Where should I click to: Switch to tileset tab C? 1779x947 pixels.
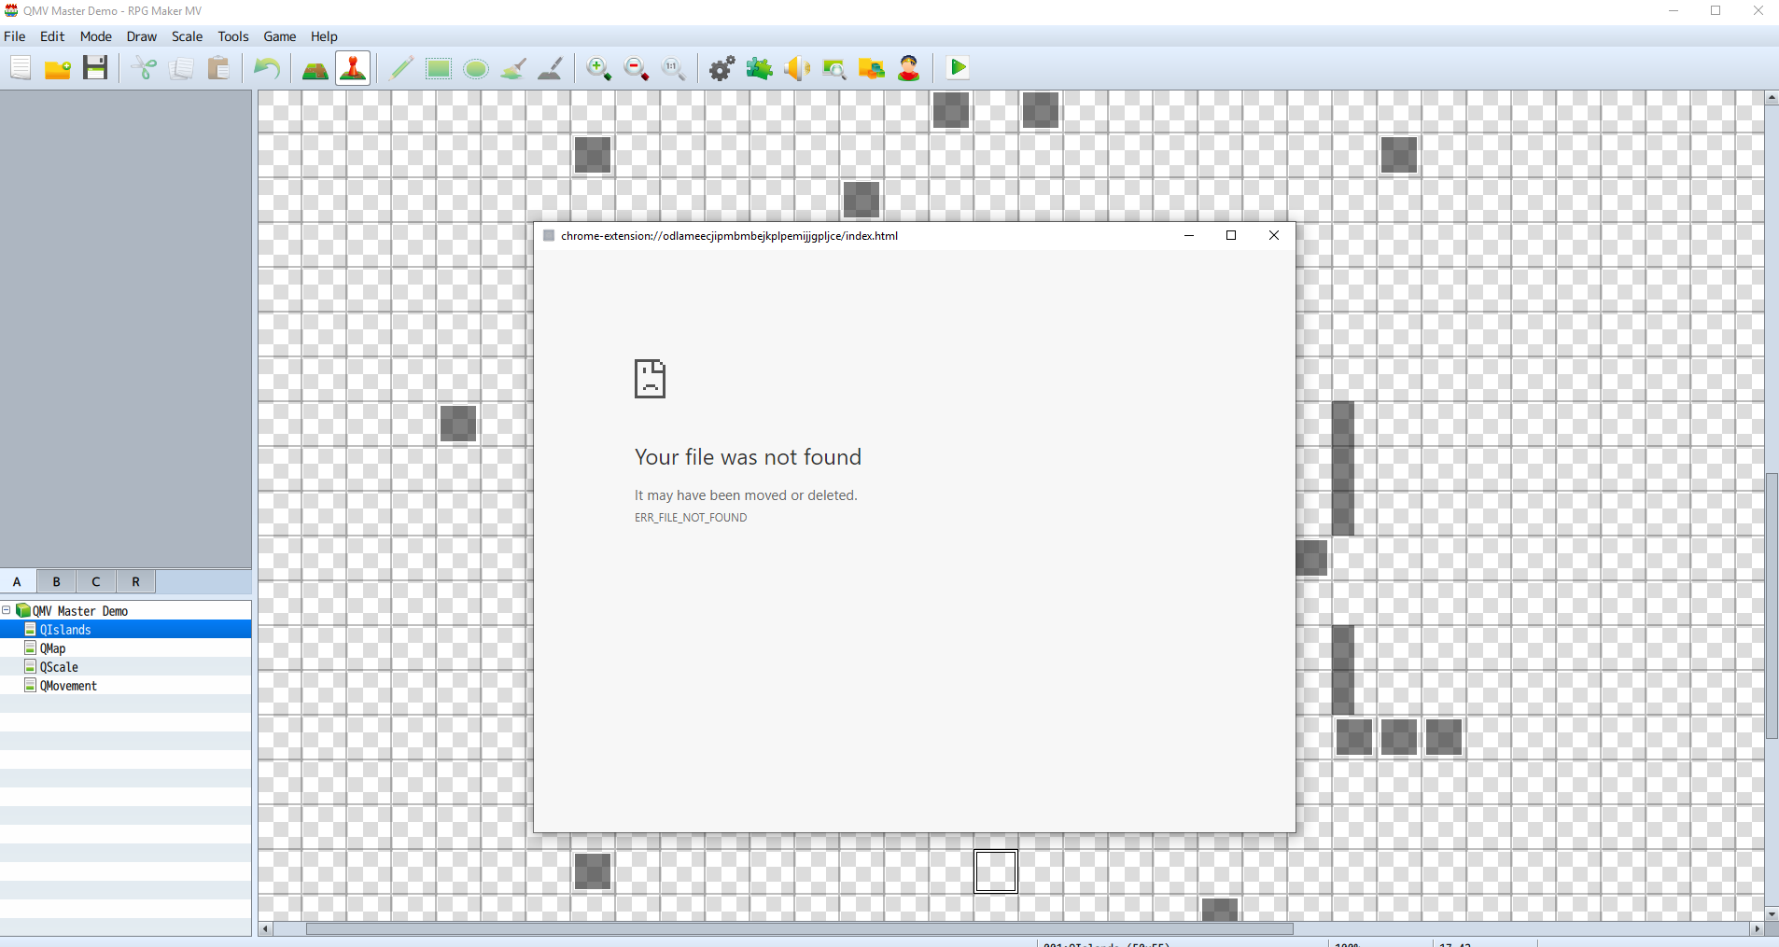coord(96,581)
